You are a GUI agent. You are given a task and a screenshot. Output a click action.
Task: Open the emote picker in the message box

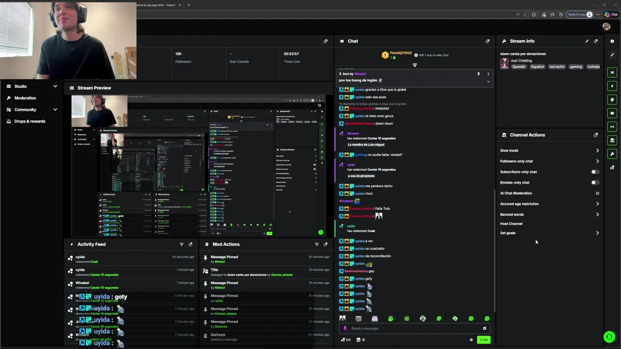click(x=484, y=328)
